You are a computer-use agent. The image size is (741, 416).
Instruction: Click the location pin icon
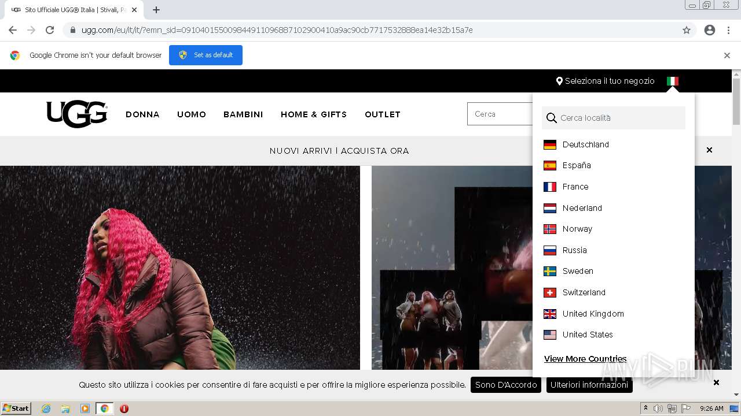click(x=559, y=81)
